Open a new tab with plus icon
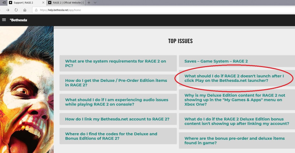The height and width of the screenshot is (153, 295). 89,3
